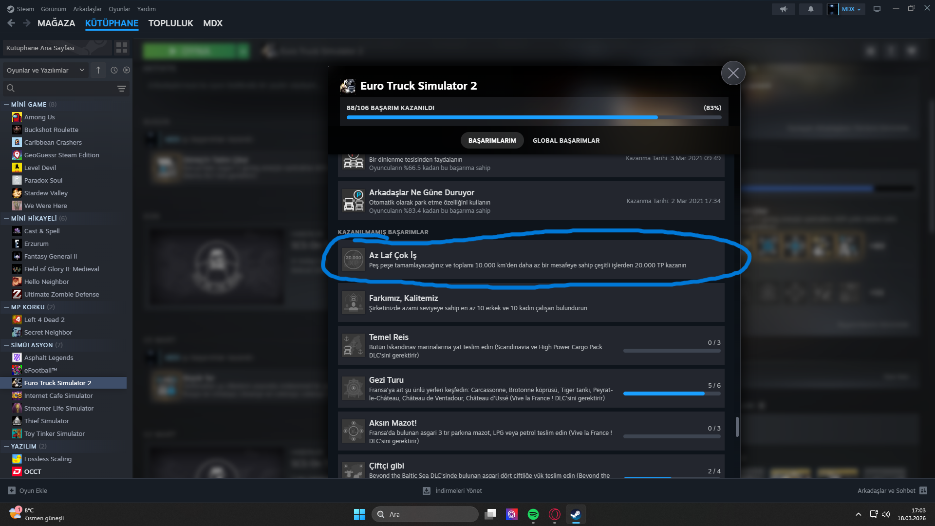The width and height of the screenshot is (935, 526).
Task: Click the achievements overall progress bar
Action: pyautogui.click(x=534, y=117)
